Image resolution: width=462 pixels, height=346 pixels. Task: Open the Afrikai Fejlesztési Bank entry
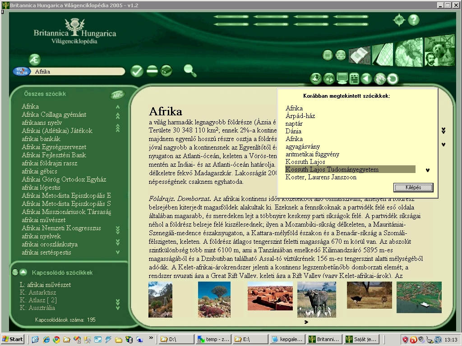click(54, 155)
